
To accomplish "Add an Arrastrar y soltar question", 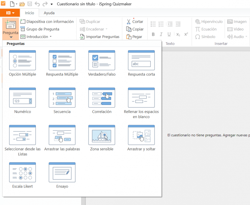I will pyautogui.click(x=141, y=138).
